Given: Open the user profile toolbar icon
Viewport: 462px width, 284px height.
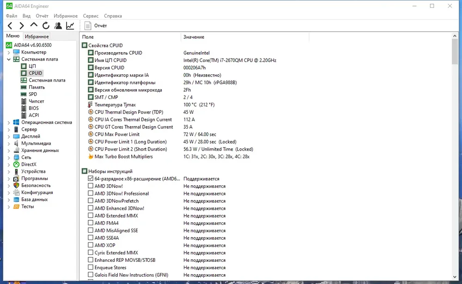Looking at the screenshot, I should click(58, 26).
